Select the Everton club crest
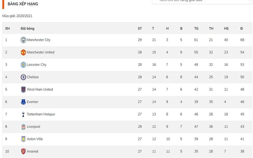253x158 pixels. click(23, 102)
